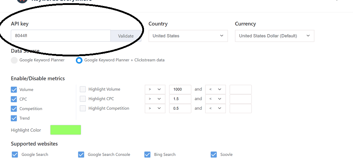The image size is (353, 165).
Task: Uncheck the Volume metric checkbox
Action: [14, 90]
